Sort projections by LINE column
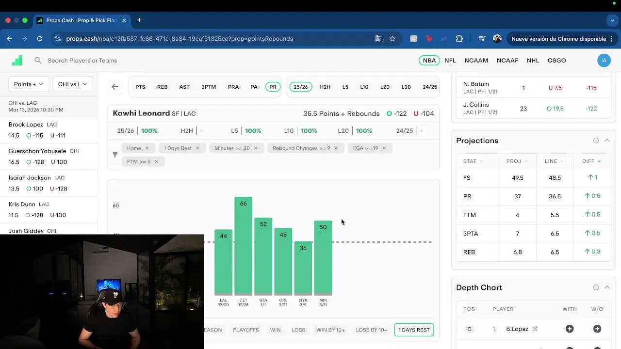The image size is (621, 349). click(554, 161)
